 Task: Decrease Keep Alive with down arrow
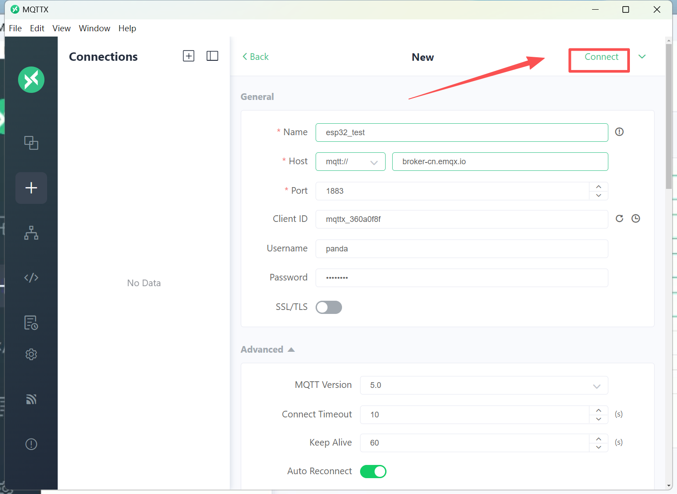click(x=599, y=447)
